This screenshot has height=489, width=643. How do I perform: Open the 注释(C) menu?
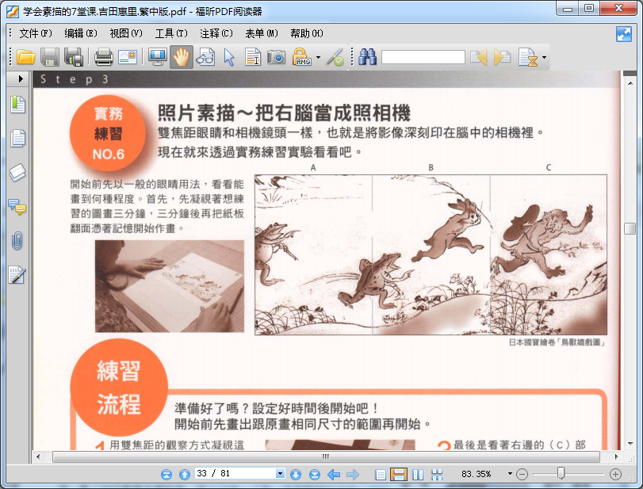click(x=216, y=33)
